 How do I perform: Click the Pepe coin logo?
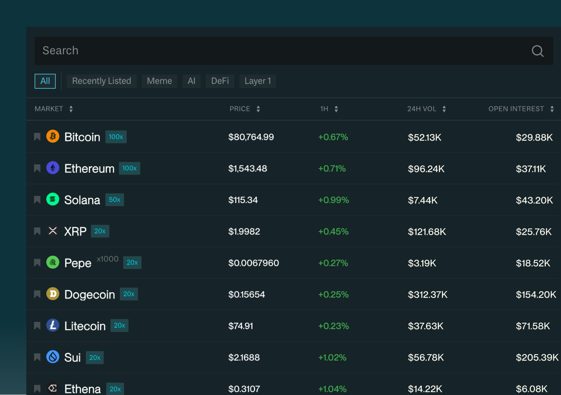point(53,262)
